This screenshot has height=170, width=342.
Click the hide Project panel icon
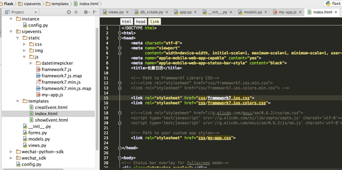(95, 12)
